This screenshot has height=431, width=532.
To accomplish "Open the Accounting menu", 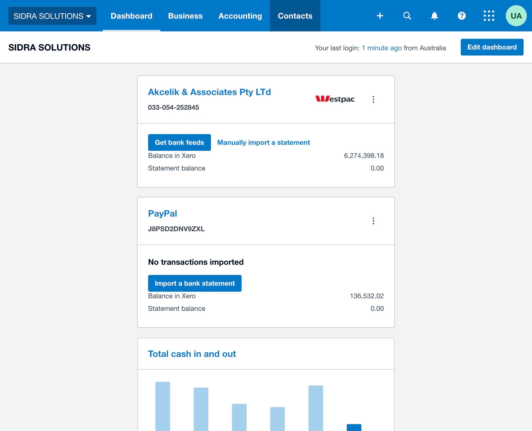I will [x=240, y=16].
